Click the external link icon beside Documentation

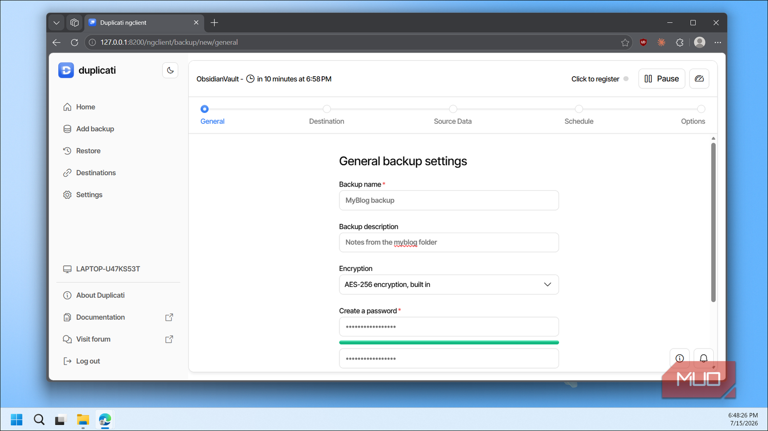point(169,317)
